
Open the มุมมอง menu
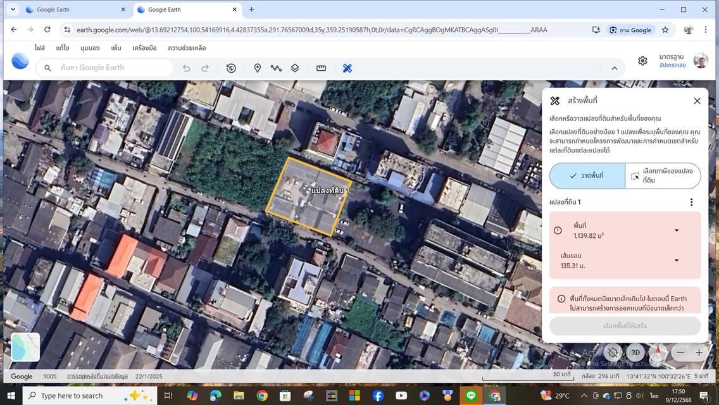tap(90, 48)
